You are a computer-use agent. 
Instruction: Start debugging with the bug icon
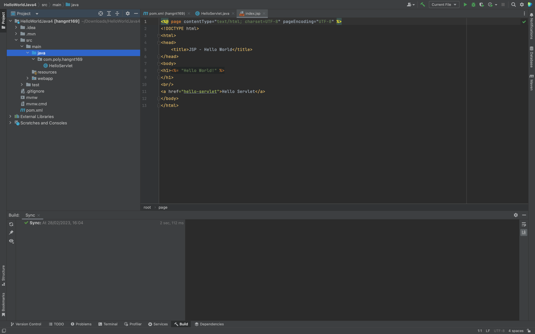click(473, 4)
